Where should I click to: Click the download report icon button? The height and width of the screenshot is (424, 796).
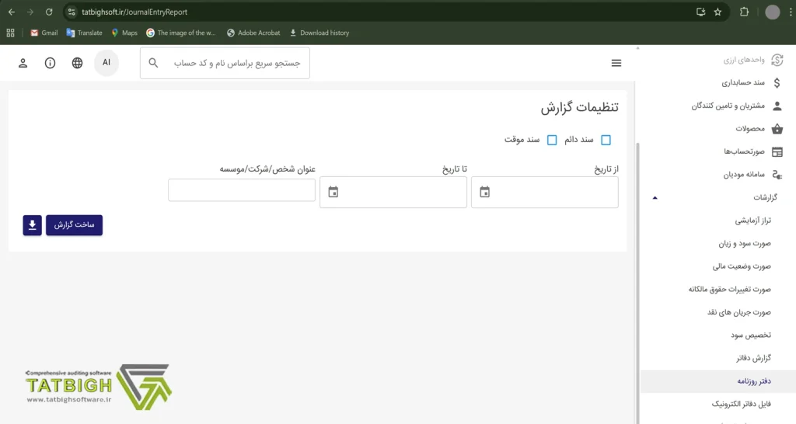pos(32,225)
